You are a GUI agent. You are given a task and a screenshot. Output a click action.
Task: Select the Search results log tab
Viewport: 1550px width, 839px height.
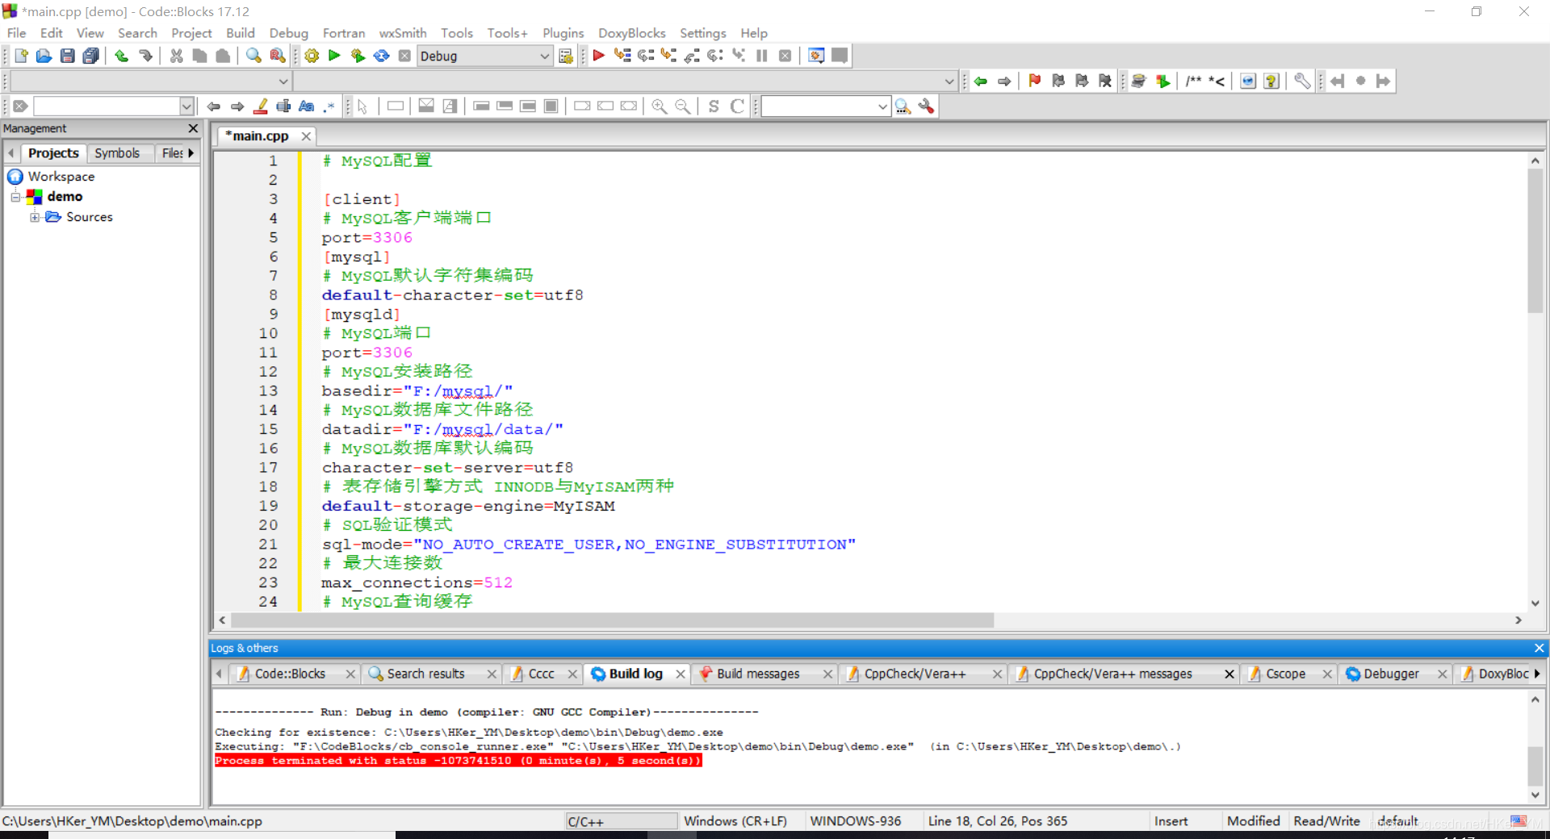[425, 674]
